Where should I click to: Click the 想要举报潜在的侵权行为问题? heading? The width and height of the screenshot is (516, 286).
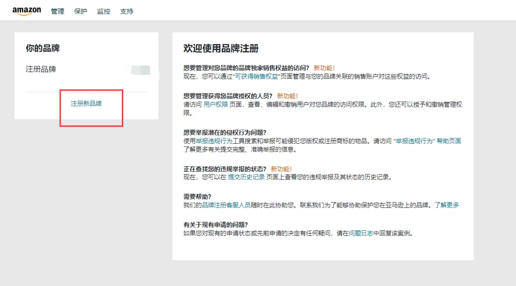[x=225, y=132]
